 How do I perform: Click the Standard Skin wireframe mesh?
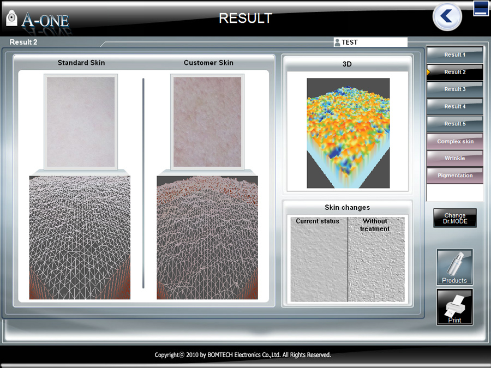(x=80, y=238)
